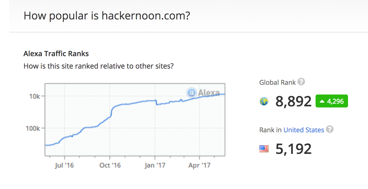Viewport: 368px width, 189px height.
Task: Click the Global Rank label text
Action: click(x=277, y=82)
